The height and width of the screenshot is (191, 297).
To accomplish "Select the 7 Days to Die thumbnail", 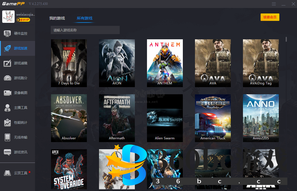I will point(69,63).
